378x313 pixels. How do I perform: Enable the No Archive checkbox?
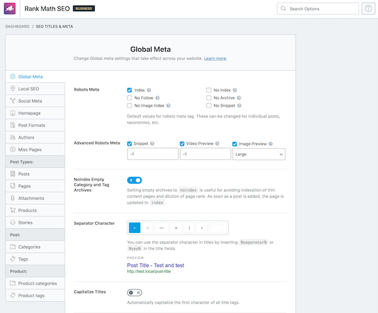pos(209,98)
